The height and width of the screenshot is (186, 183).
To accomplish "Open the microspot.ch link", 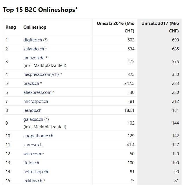I will coord(36,101).
